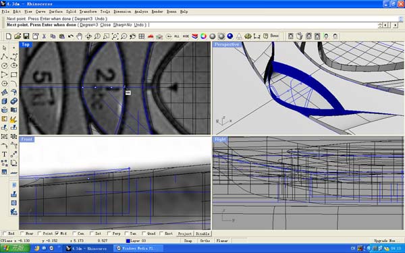405x253 pixels.
Task: Enable the Perp osnap checkbox
Action: point(109,233)
